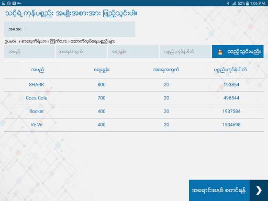Click product code 1937584
This screenshot has height=201, width=268.
coord(231,111)
